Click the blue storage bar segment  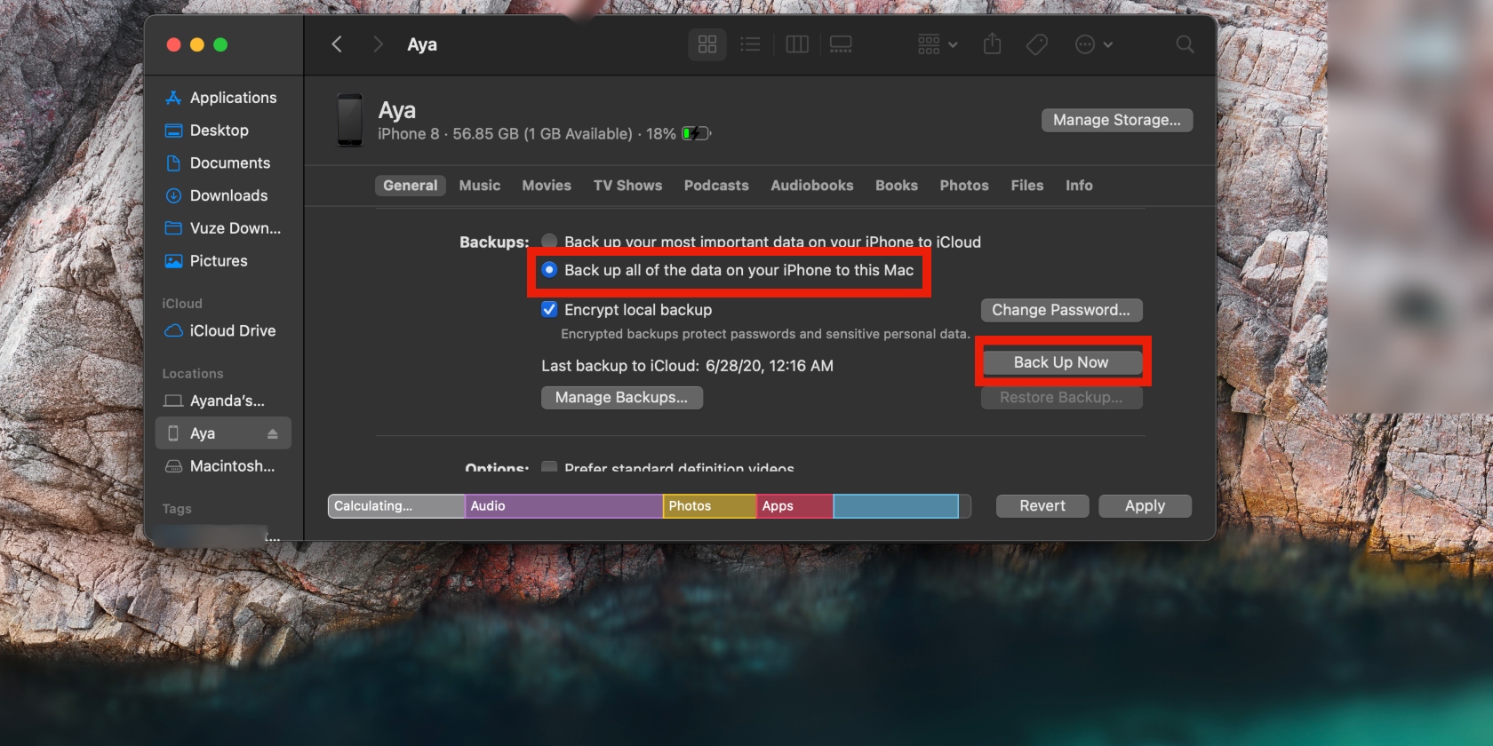pyautogui.click(x=896, y=506)
